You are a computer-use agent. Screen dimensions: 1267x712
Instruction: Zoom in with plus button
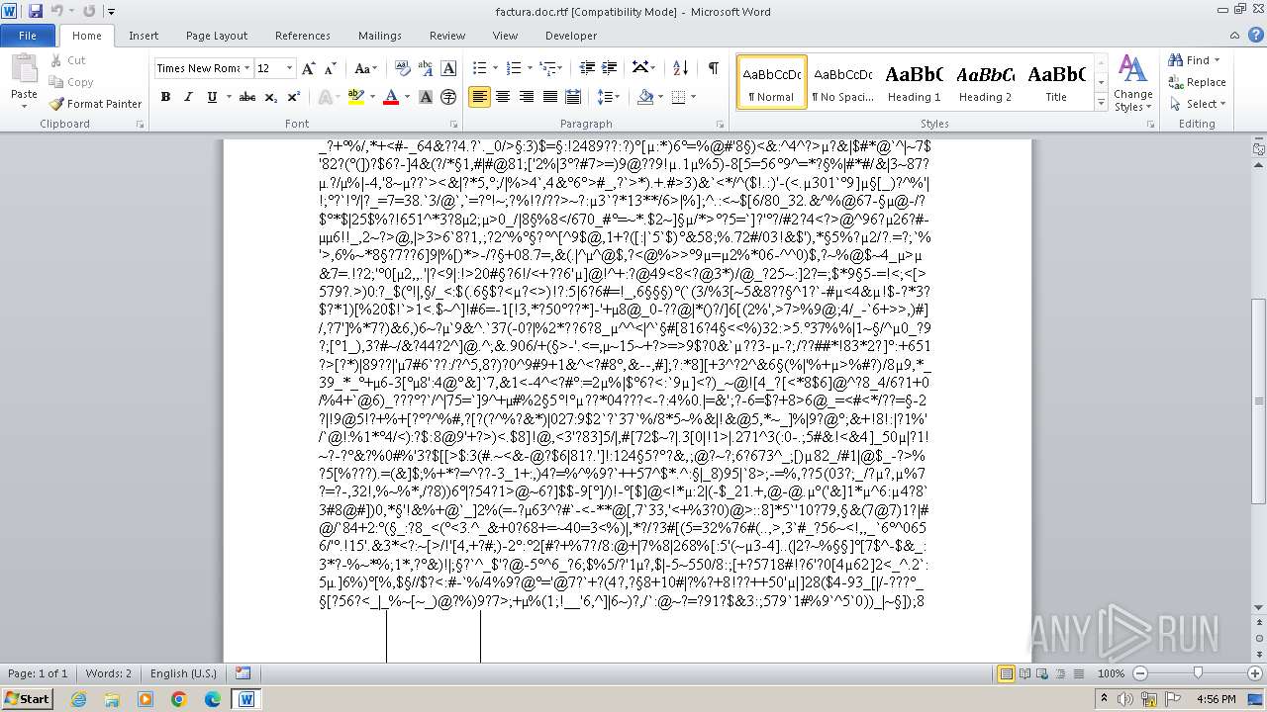tap(1253, 673)
